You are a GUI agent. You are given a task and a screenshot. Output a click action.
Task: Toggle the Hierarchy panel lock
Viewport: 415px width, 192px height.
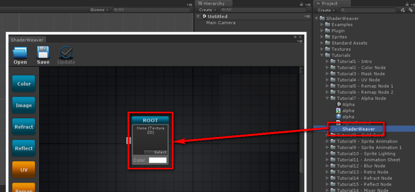302,4
